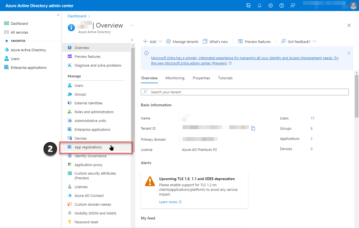Open the Groups count 8
Viewport: 359px width, 228px height.
click(x=312, y=129)
